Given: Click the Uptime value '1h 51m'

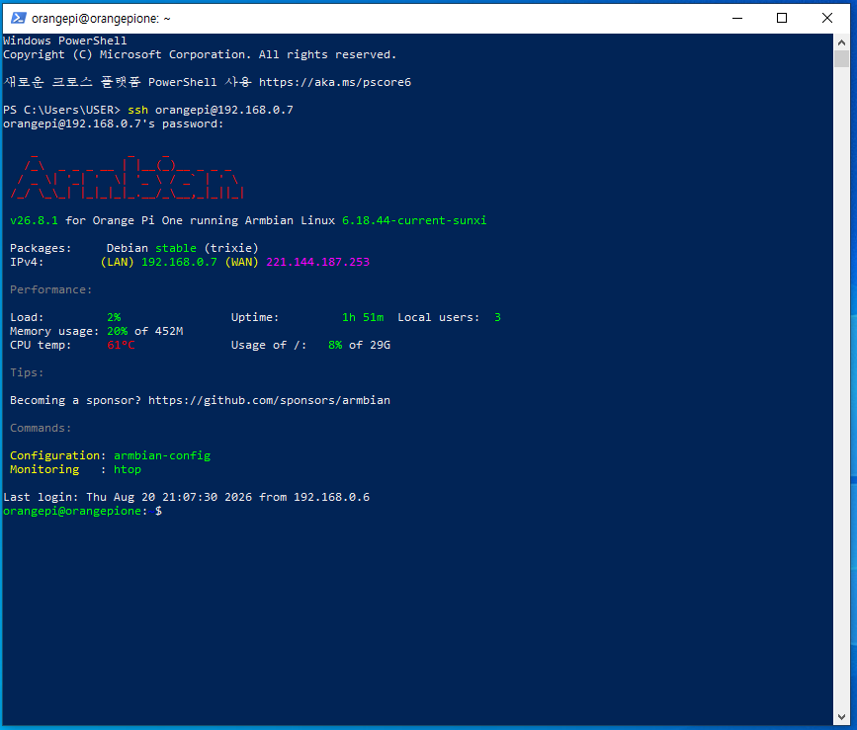Looking at the screenshot, I should tap(363, 317).
